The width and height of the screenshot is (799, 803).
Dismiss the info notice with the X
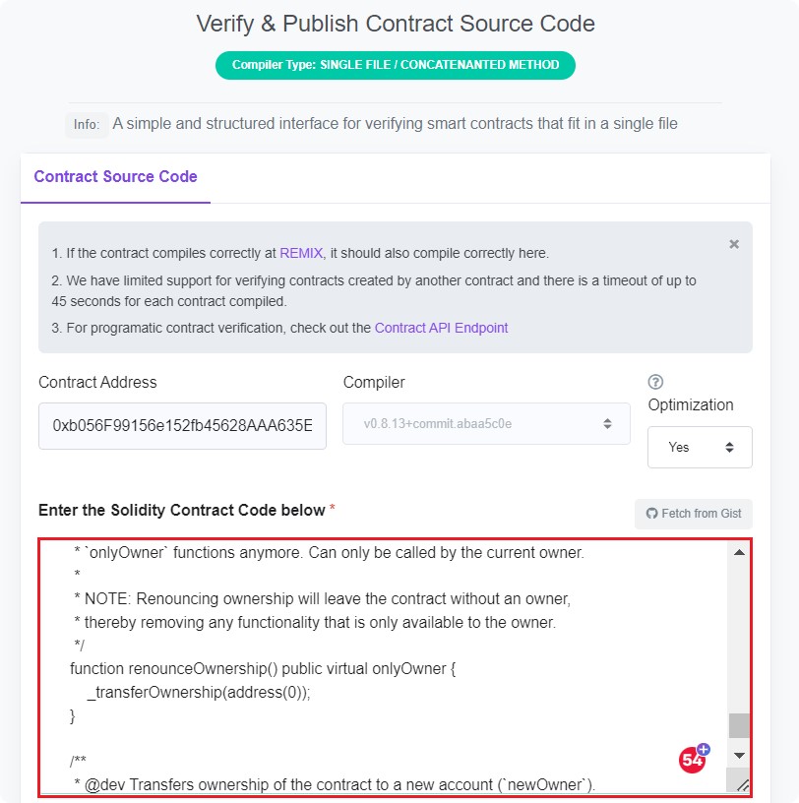coord(734,244)
